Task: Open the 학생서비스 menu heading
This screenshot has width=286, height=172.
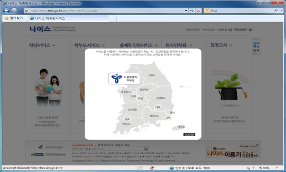Action: click(x=40, y=45)
